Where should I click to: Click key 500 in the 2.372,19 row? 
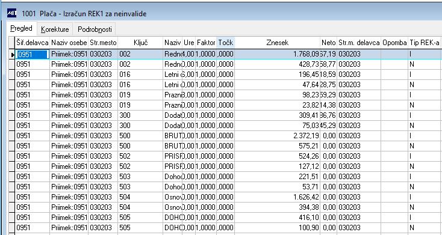click(141, 136)
